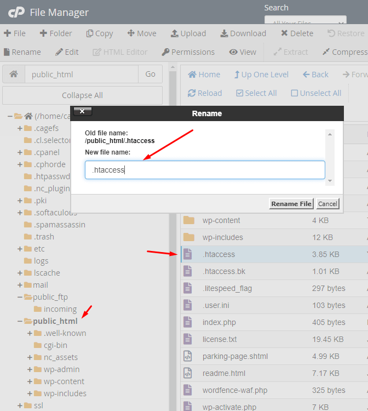Viewport: 368px width, 411px height.
Task: Click the Edit toolbar button
Action: tap(67, 52)
